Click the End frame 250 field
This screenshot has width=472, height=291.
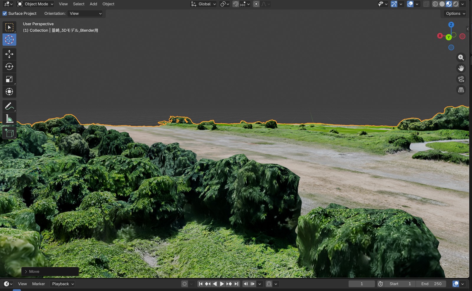pyautogui.click(x=431, y=284)
